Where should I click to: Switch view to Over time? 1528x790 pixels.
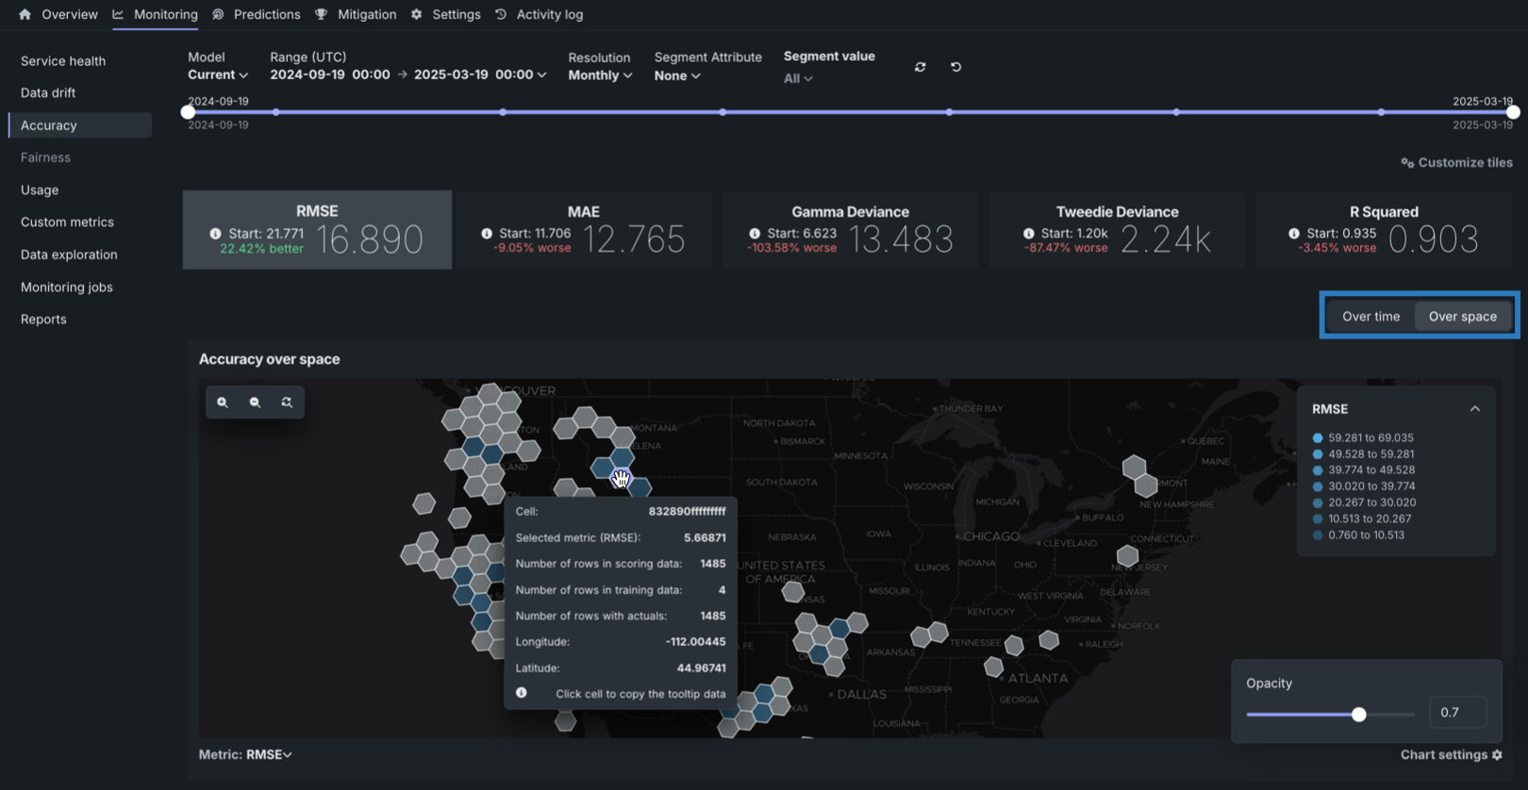(x=1370, y=316)
